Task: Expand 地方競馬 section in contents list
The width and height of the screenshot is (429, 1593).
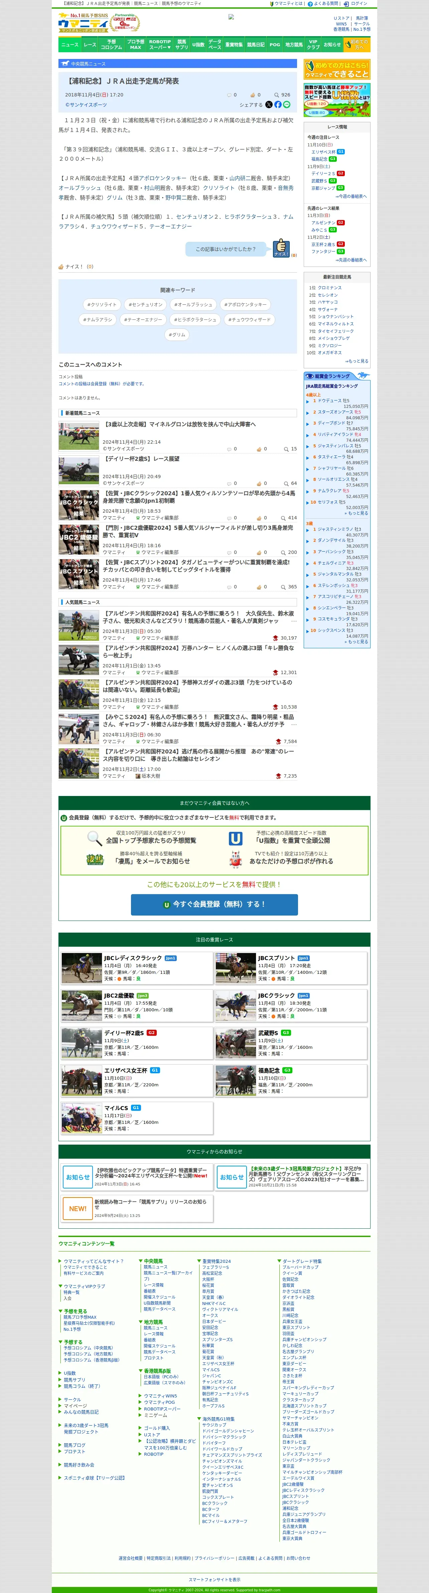Action: click(141, 1322)
